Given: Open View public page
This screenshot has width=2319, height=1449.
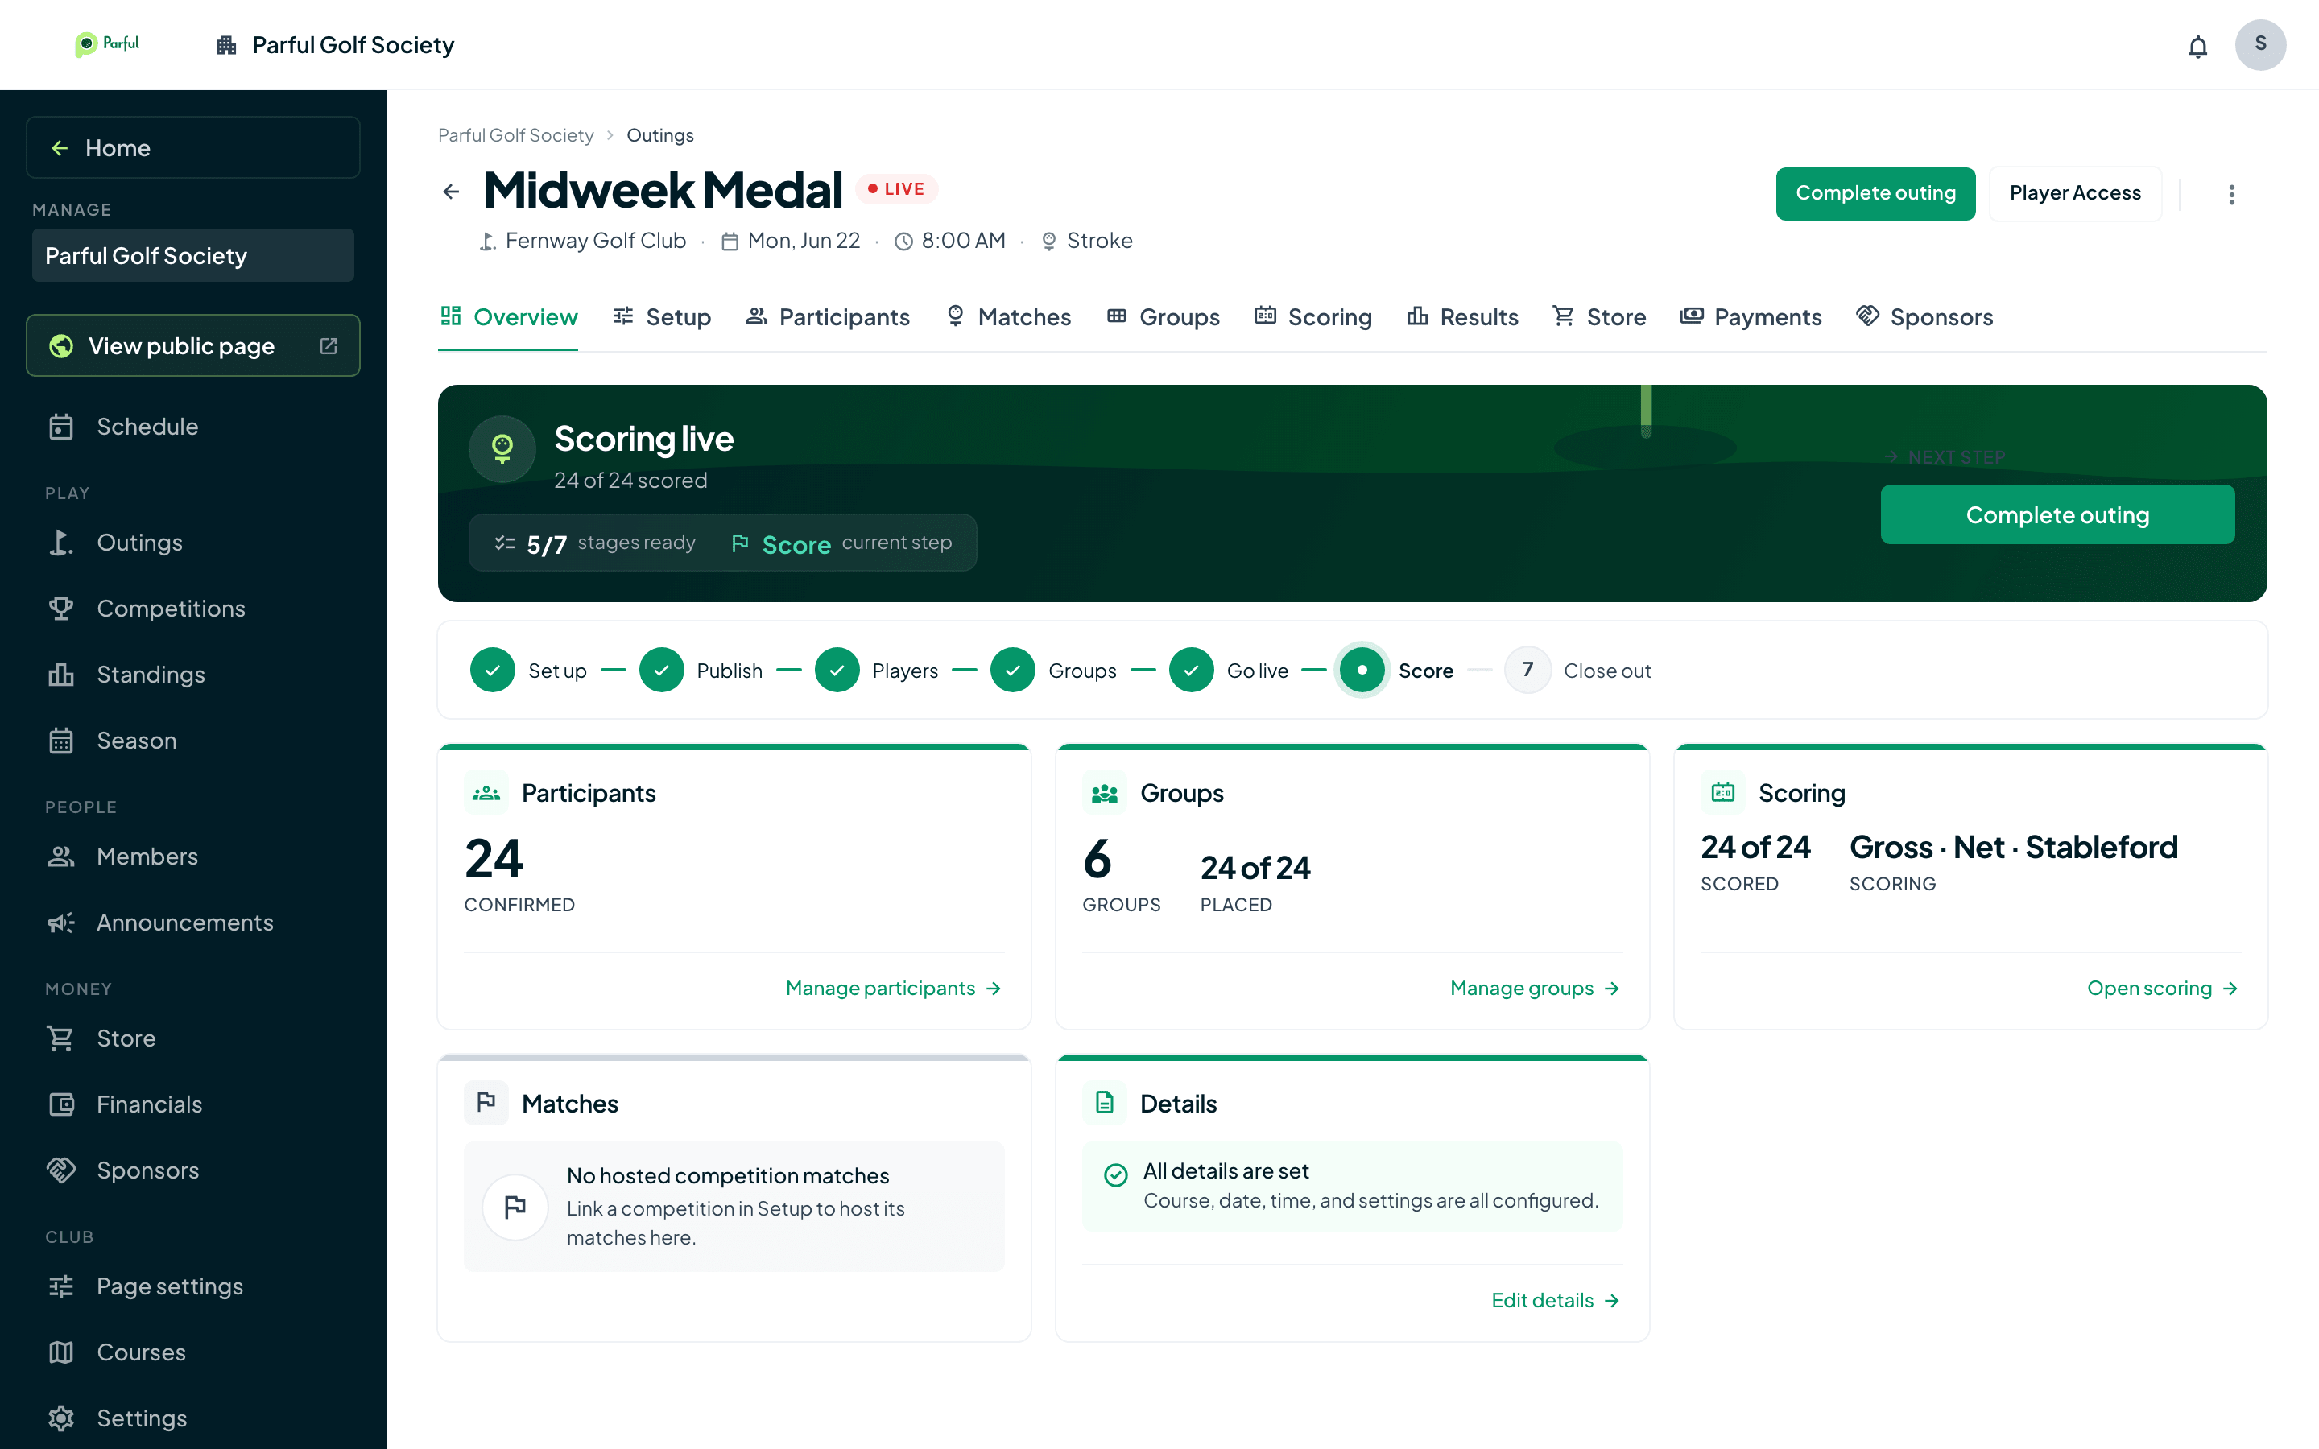Looking at the screenshot, I should 192,346.
